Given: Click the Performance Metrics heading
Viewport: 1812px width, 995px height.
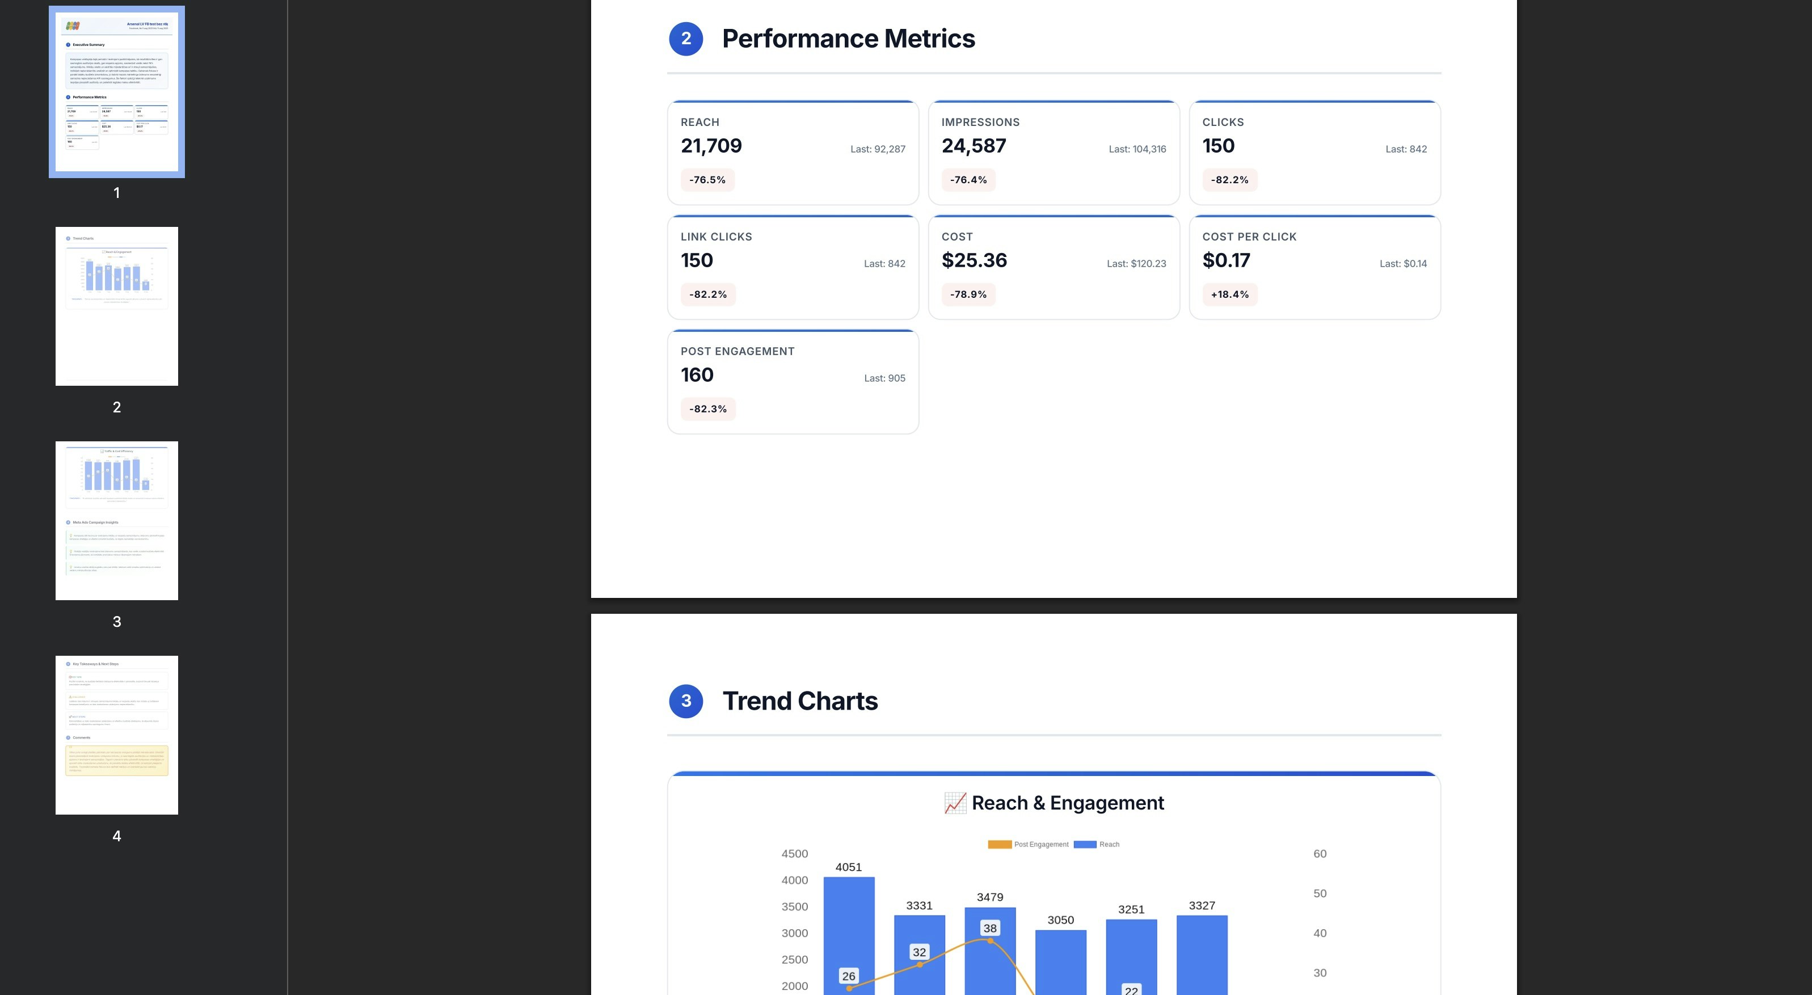Looking at the screenshot, I should point(848,39).
